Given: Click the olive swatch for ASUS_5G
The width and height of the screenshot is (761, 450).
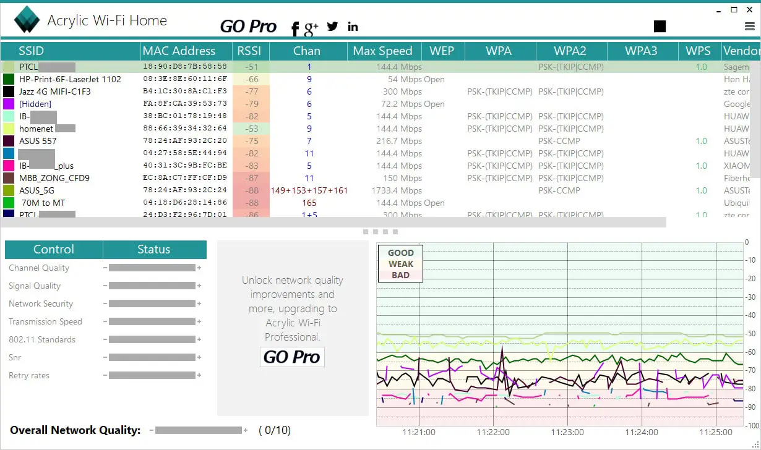Looking at the screenshot, I should [9, 190].
